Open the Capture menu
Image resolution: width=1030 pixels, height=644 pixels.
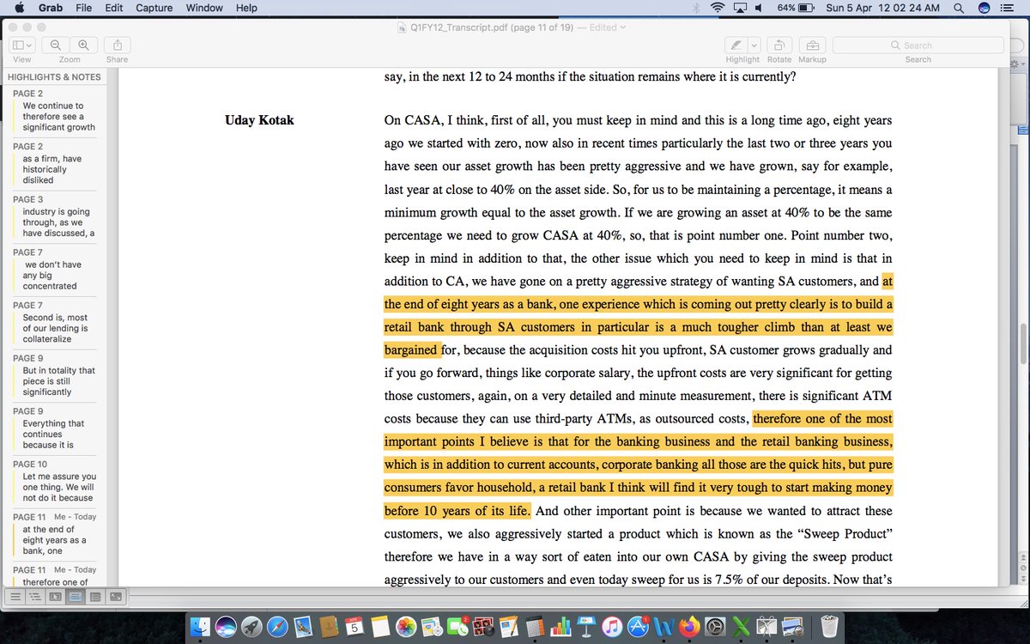[154, 8]
